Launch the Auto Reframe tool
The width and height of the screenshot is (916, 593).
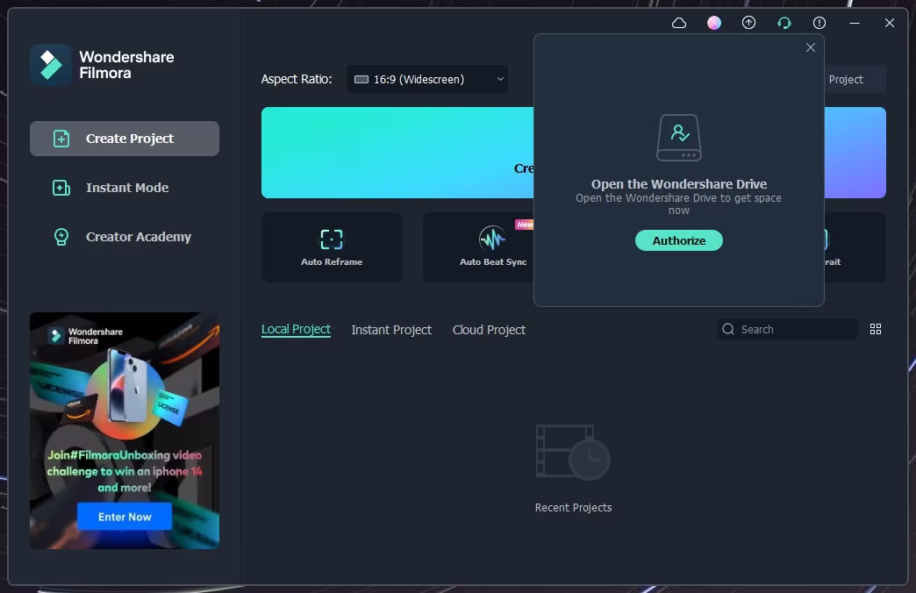pyautogui.click(x=332, y=247)
